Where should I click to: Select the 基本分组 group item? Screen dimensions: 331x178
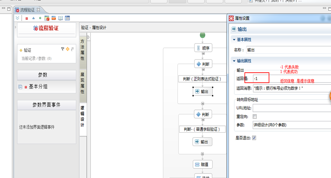click(x=38, y=87)
